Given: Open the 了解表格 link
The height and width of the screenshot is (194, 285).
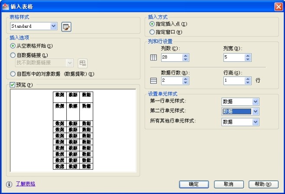Looking at the screenshot, I should pyautogui.click(x=26, y=184).
